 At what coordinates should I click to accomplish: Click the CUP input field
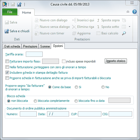(90, 114)
